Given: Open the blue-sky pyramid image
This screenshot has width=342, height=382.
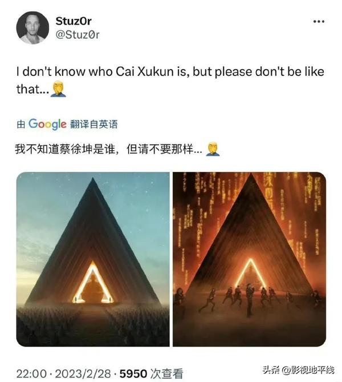Looking at the screenshot, I should tap(93, 259).
